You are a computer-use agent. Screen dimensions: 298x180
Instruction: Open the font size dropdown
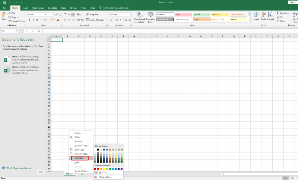53,15
